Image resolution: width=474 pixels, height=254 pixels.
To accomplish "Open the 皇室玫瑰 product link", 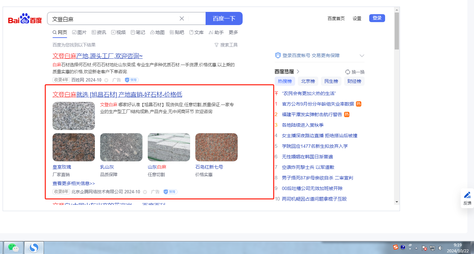I will (x=62, y=167).
